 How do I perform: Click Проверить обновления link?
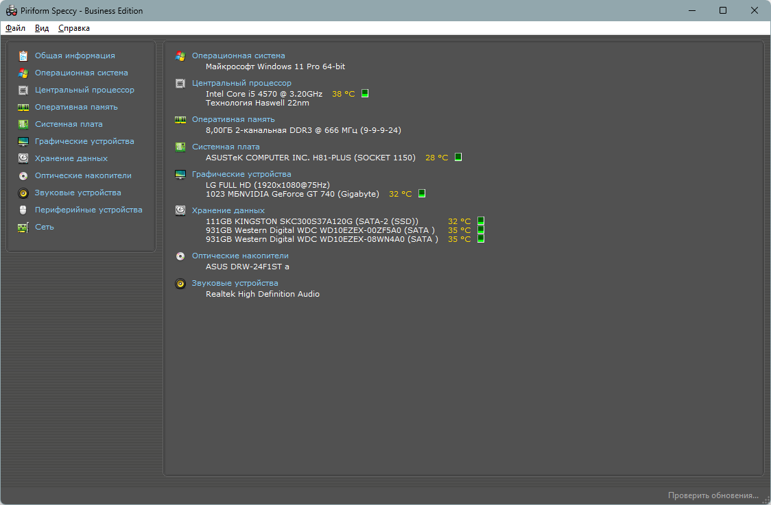point(713,495)
